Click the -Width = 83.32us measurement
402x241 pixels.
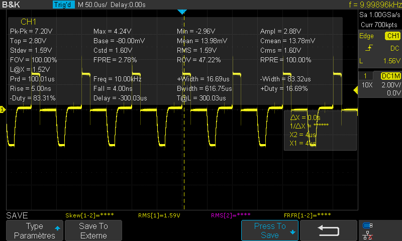click(x=285, y=79)
